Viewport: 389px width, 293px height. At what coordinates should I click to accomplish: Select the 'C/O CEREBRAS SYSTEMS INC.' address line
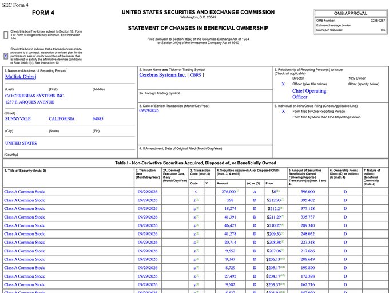35,96
